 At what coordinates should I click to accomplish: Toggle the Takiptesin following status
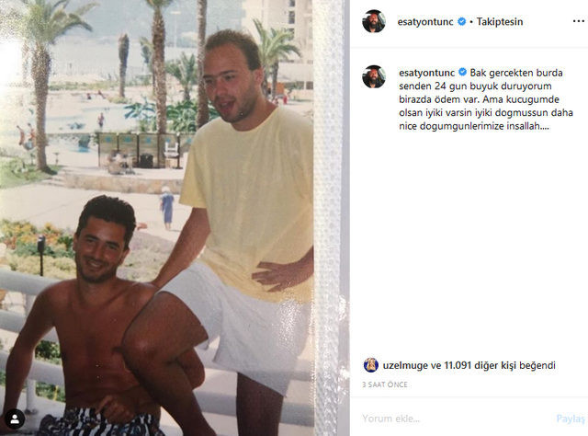(500, 22)
